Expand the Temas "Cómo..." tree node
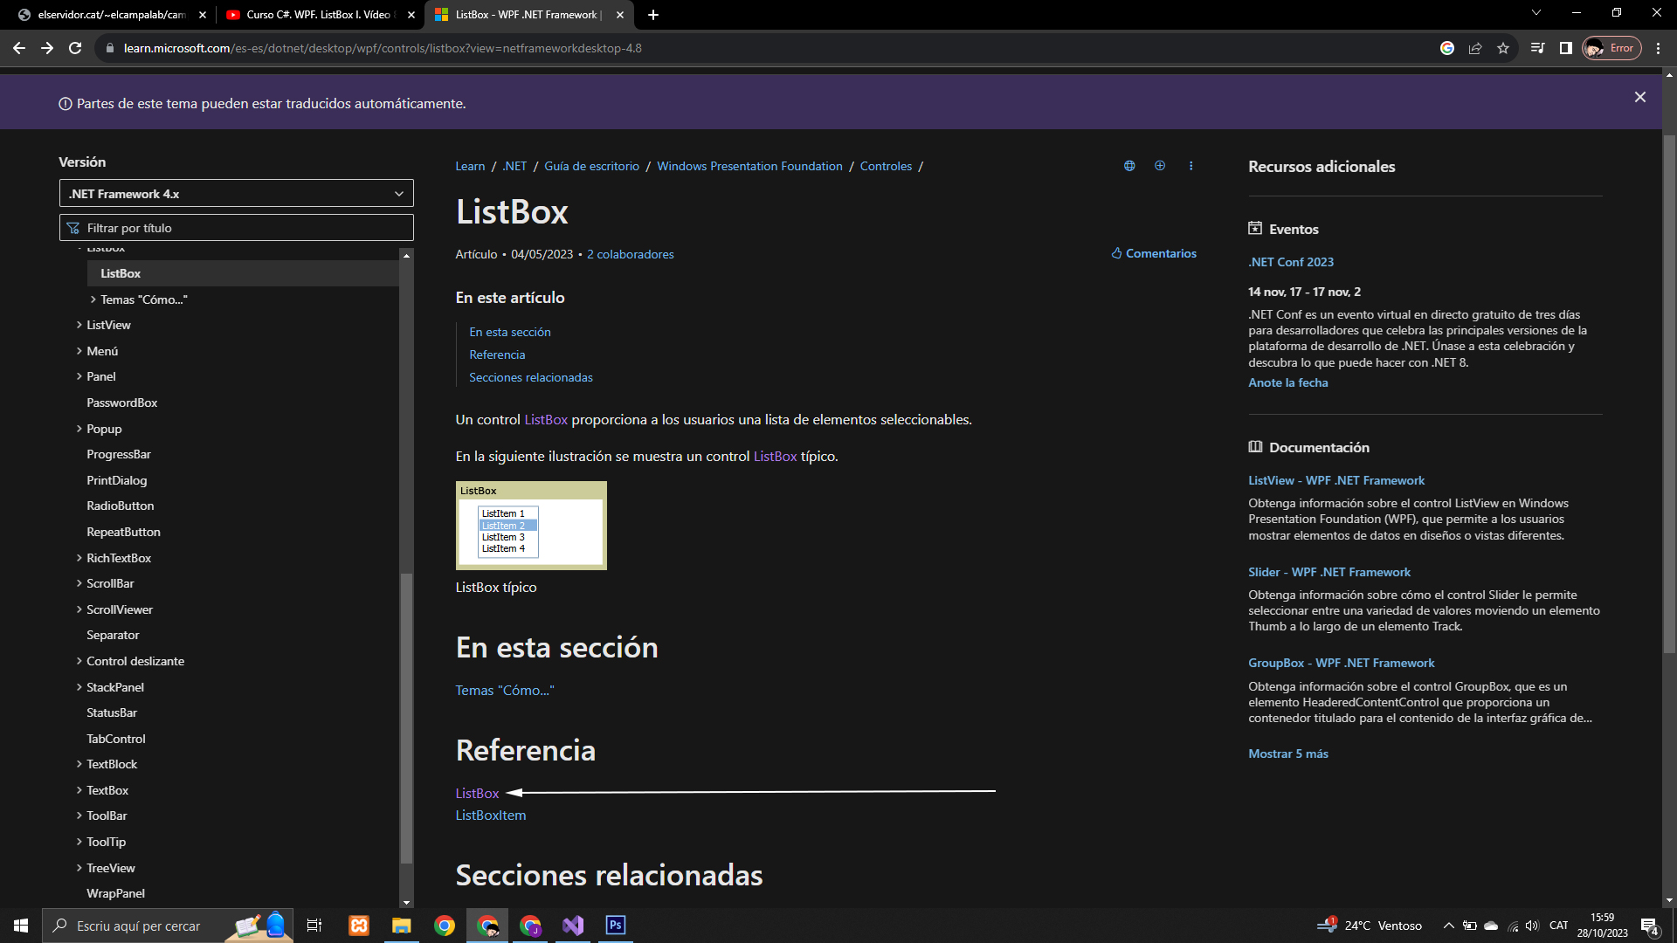The width and height of the screenshot is (1677, 943). tap(93, 299)
